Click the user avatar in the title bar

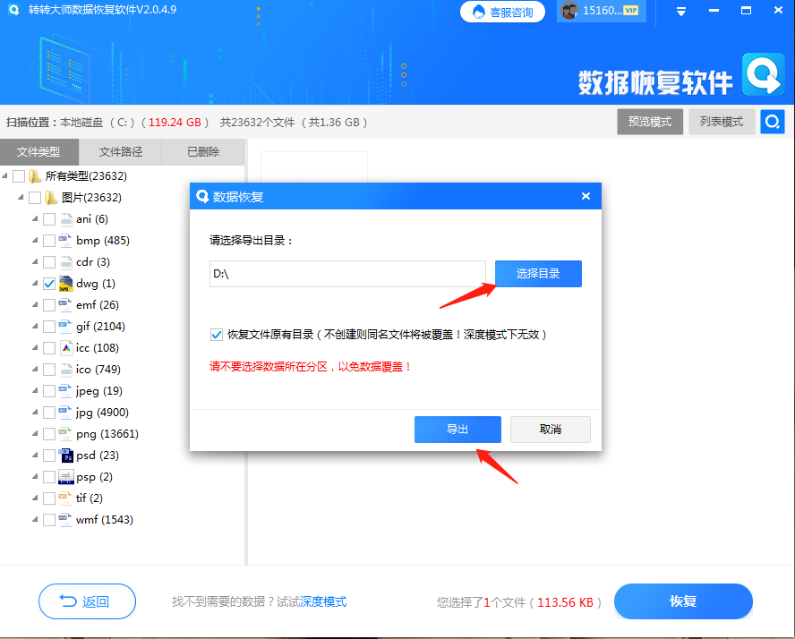click(570, 11)
